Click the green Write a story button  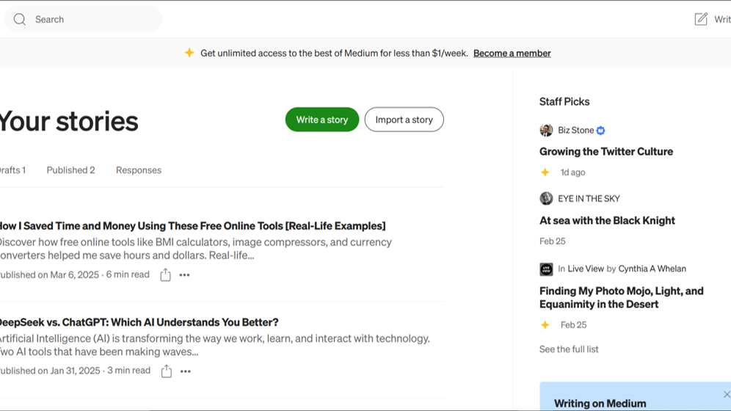pyautogui.click(x=322, y=120)
